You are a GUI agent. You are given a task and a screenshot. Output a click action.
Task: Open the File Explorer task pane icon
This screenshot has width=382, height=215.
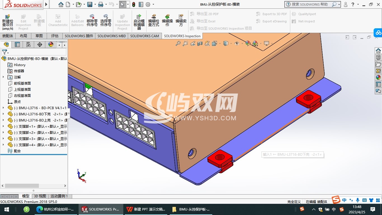click(x=378, y=64)
